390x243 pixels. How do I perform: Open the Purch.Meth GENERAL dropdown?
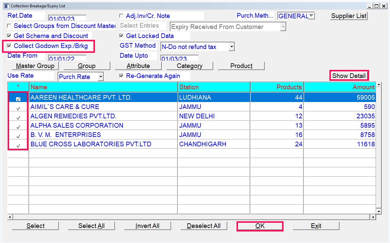311,16
